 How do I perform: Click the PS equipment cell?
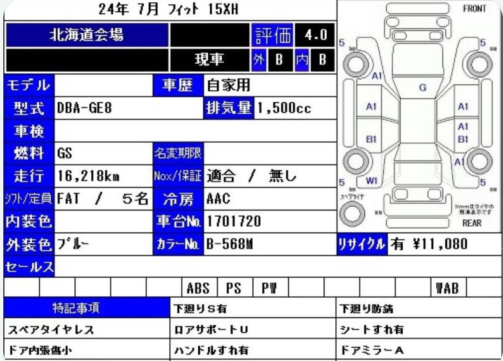coord(234,288)
